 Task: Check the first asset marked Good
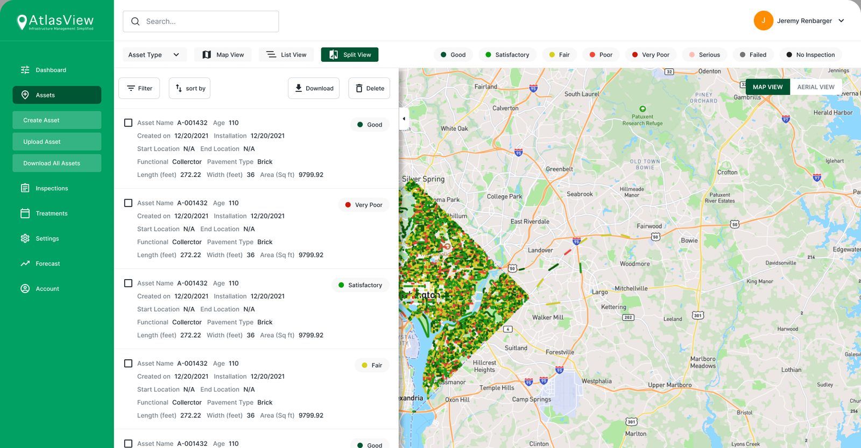(128, 123)
